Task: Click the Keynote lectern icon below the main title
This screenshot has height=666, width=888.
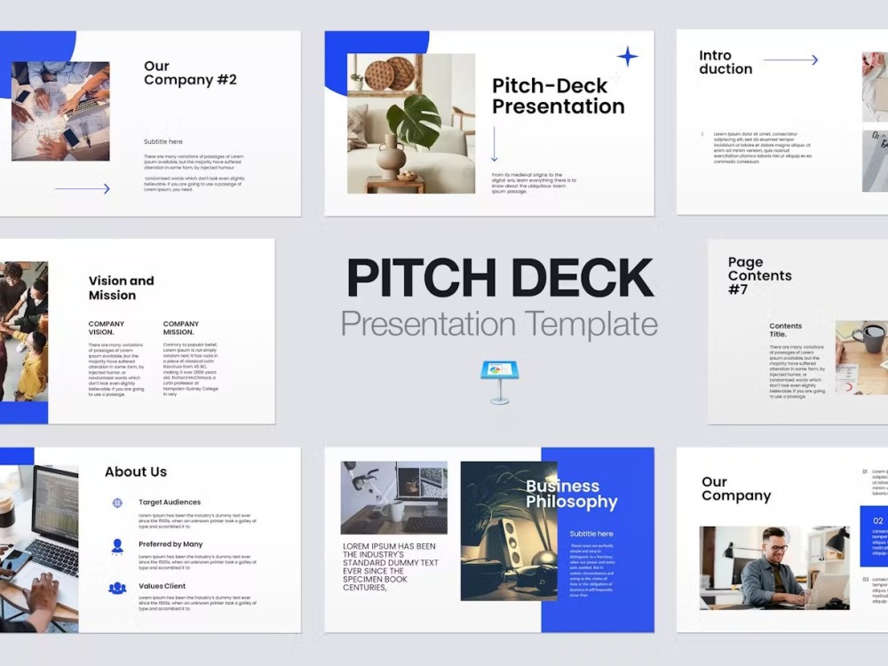Action: 499,373
